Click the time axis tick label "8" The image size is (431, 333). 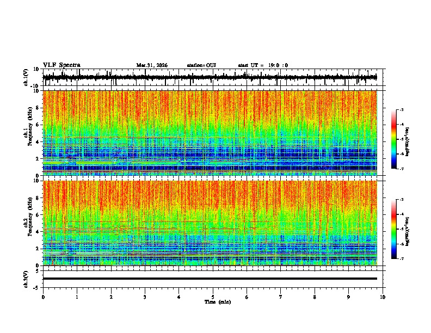315,297
